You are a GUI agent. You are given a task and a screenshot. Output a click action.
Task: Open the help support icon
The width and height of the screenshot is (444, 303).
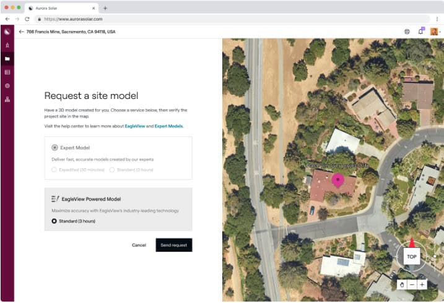(407, 32)
